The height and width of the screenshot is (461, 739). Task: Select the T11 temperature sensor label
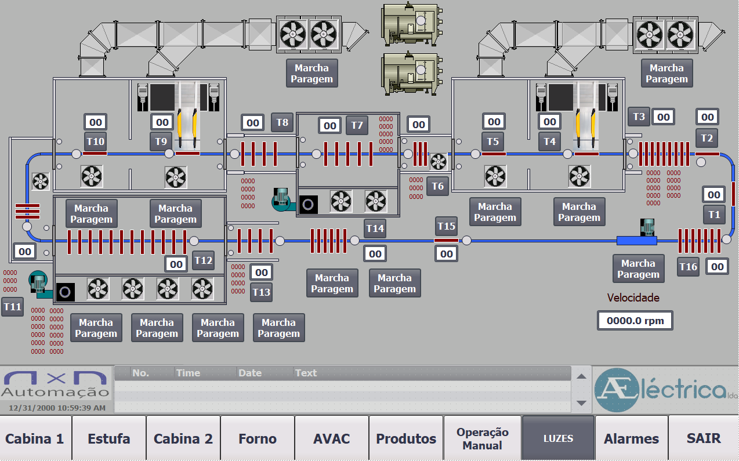(12, 306)
